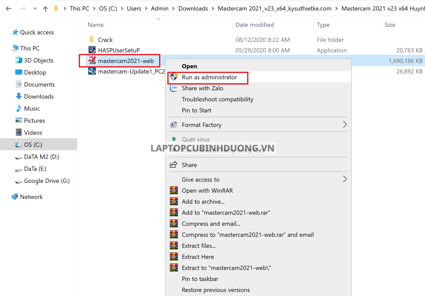Open the recent locations dropdown arrow
The width and height of the screenshot is (425, 296).
pos(35,9)
